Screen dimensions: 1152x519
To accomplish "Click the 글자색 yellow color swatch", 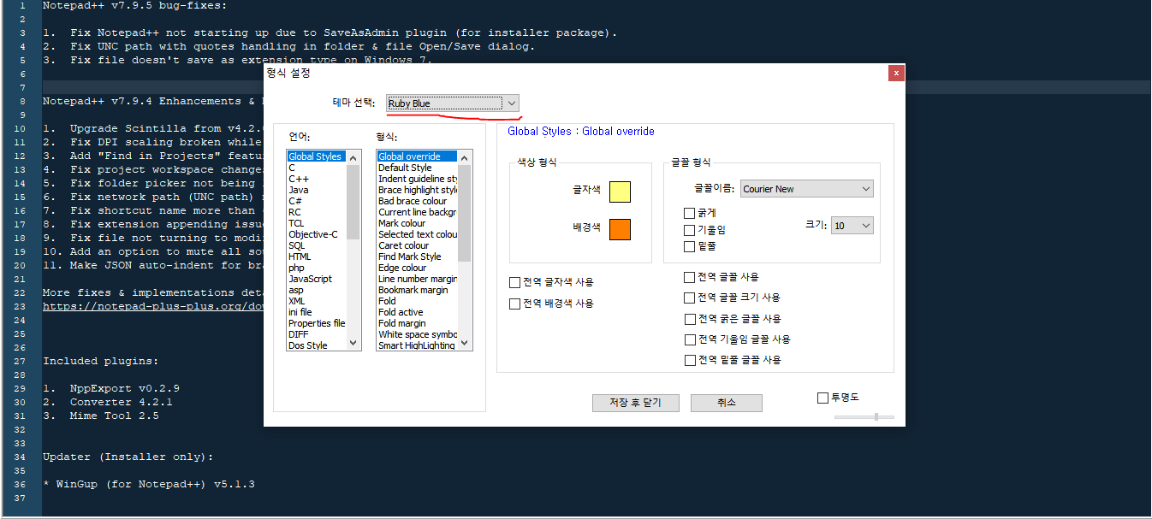I will pos(620,192).
